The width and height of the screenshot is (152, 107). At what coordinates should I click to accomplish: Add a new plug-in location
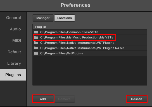(43, 99)
